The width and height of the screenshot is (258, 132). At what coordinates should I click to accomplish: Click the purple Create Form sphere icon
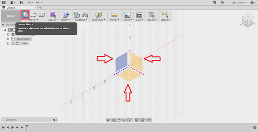[x=53, y=15]
